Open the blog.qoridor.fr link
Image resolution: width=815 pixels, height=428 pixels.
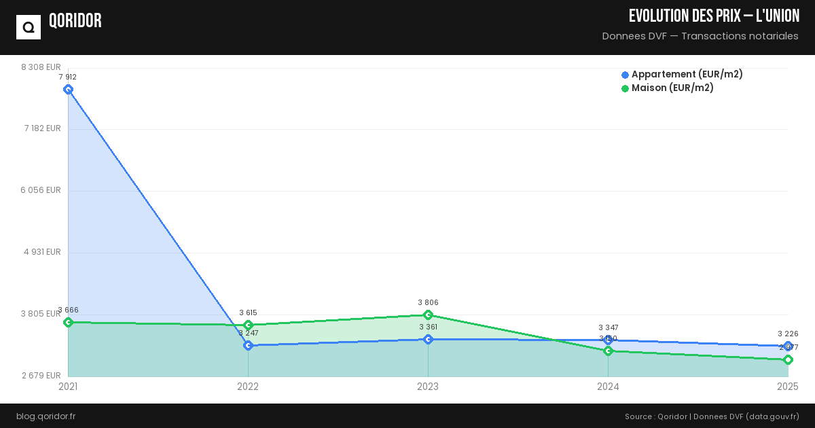tap(46, 416)
